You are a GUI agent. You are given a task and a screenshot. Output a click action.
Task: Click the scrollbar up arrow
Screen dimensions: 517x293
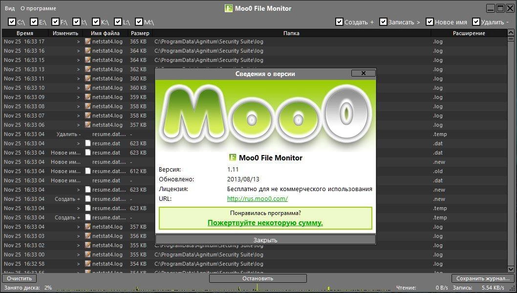[511, 33]
